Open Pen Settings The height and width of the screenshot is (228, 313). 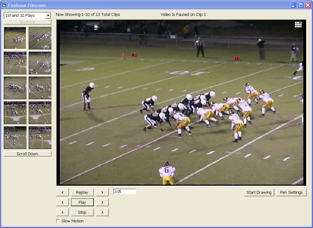[x=291, y=192]
